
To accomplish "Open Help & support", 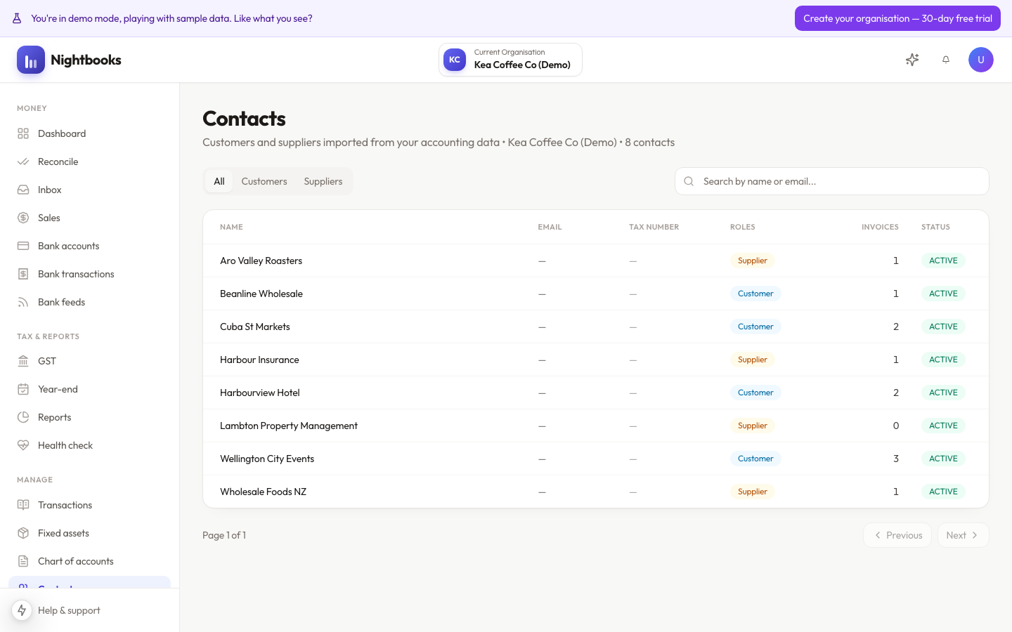I will pyautogui.click(x=69, y=610).
